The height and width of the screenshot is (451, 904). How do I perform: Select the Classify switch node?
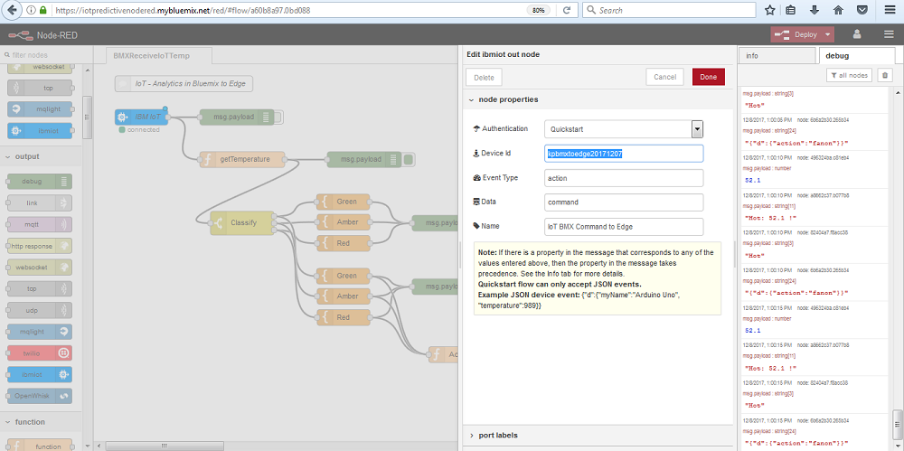[242, 222]
